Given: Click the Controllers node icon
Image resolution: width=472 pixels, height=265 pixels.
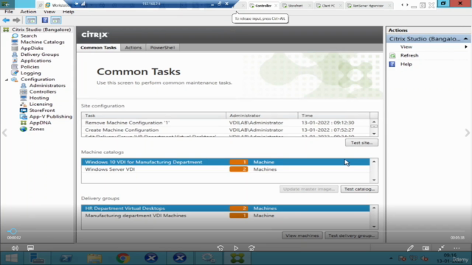Looking at the screenshot, I should click(x=24, y=91).
